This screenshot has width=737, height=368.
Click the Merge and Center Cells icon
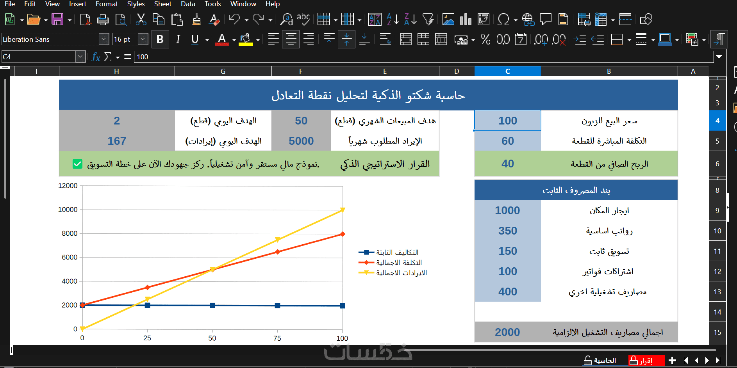click(x=406, y=39)
